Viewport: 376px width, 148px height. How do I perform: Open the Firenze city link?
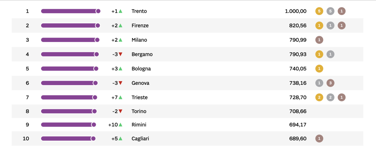click(140, 25)
